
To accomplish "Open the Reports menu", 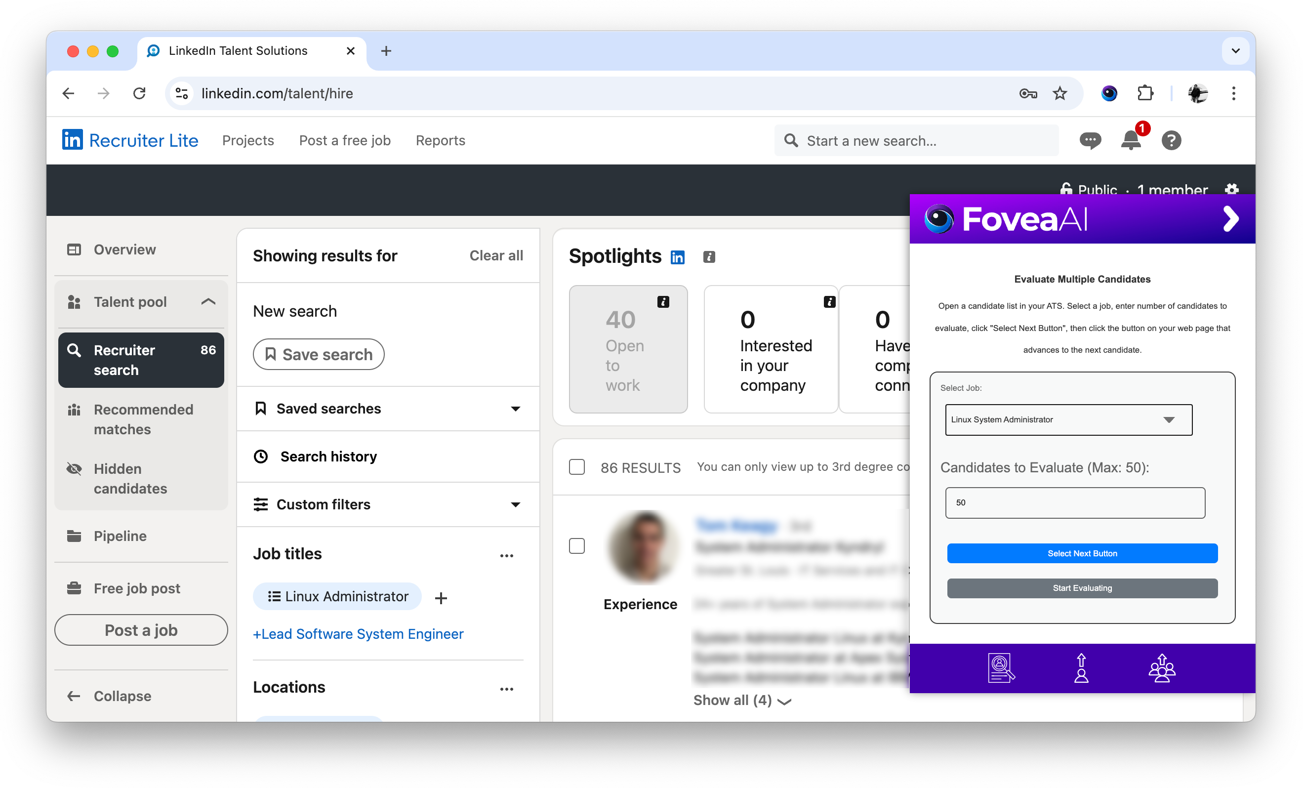I will point(440,140).
